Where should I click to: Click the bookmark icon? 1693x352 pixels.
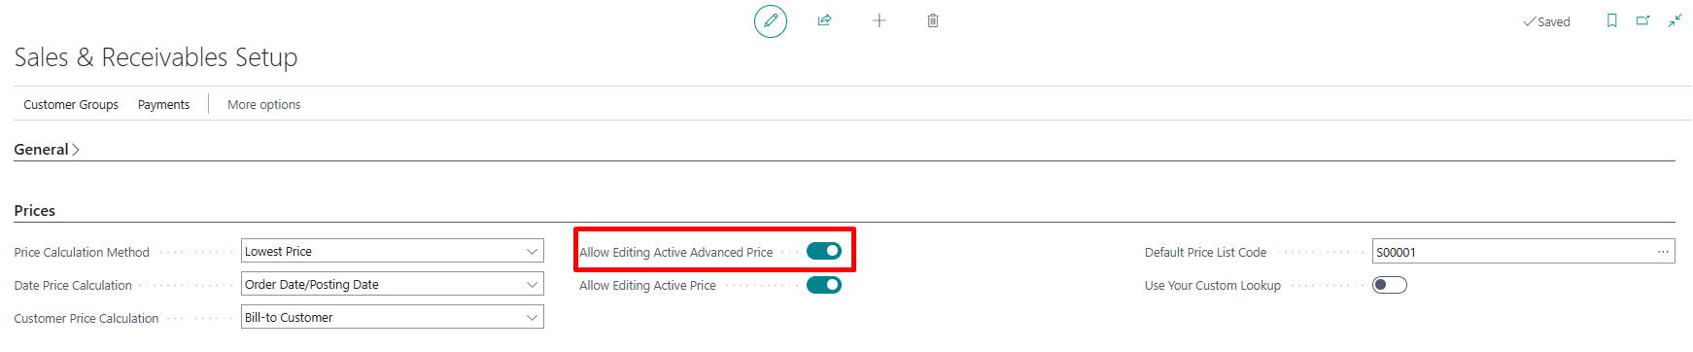(x=1612, y=20)
